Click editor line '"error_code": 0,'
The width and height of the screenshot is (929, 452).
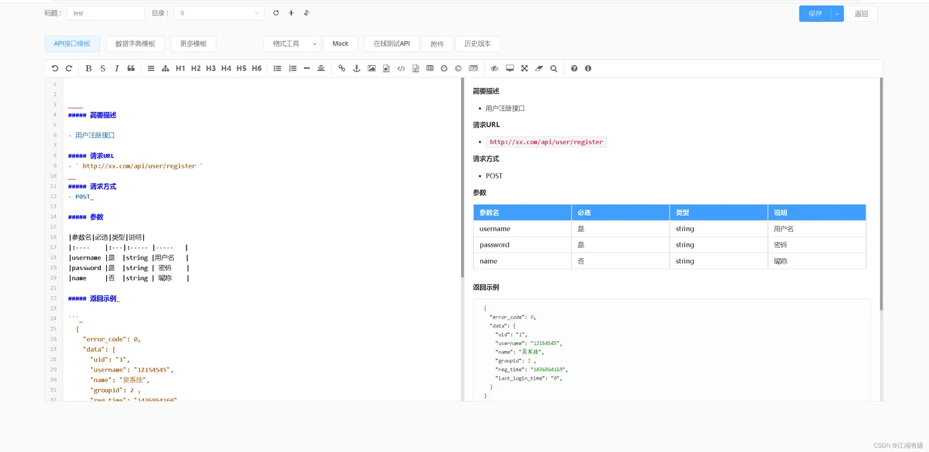point(111,339)
